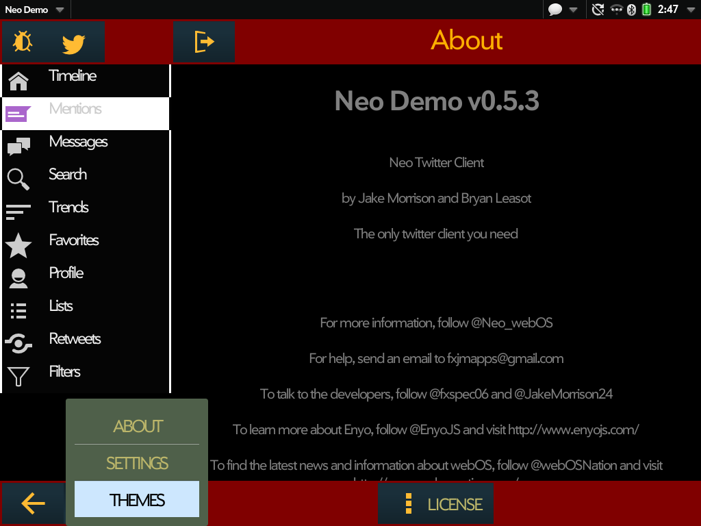Open the Filters funnel icon
Screen dimensions: 701x526
pyautogui.click(x=18, y=377)
